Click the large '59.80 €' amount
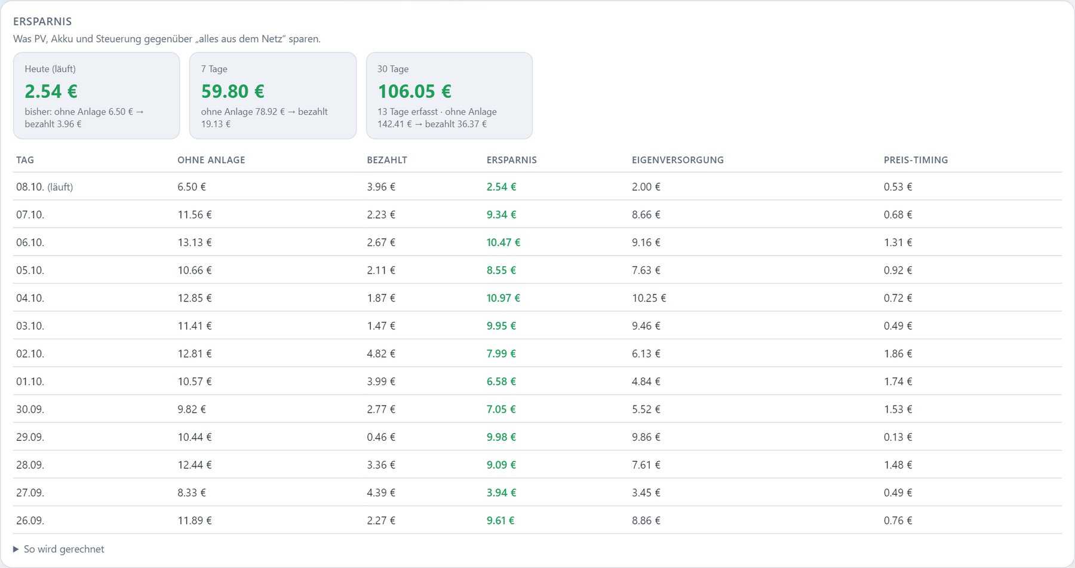Image resolution: width=1075 pixels, height=568 pixels. 233,91
